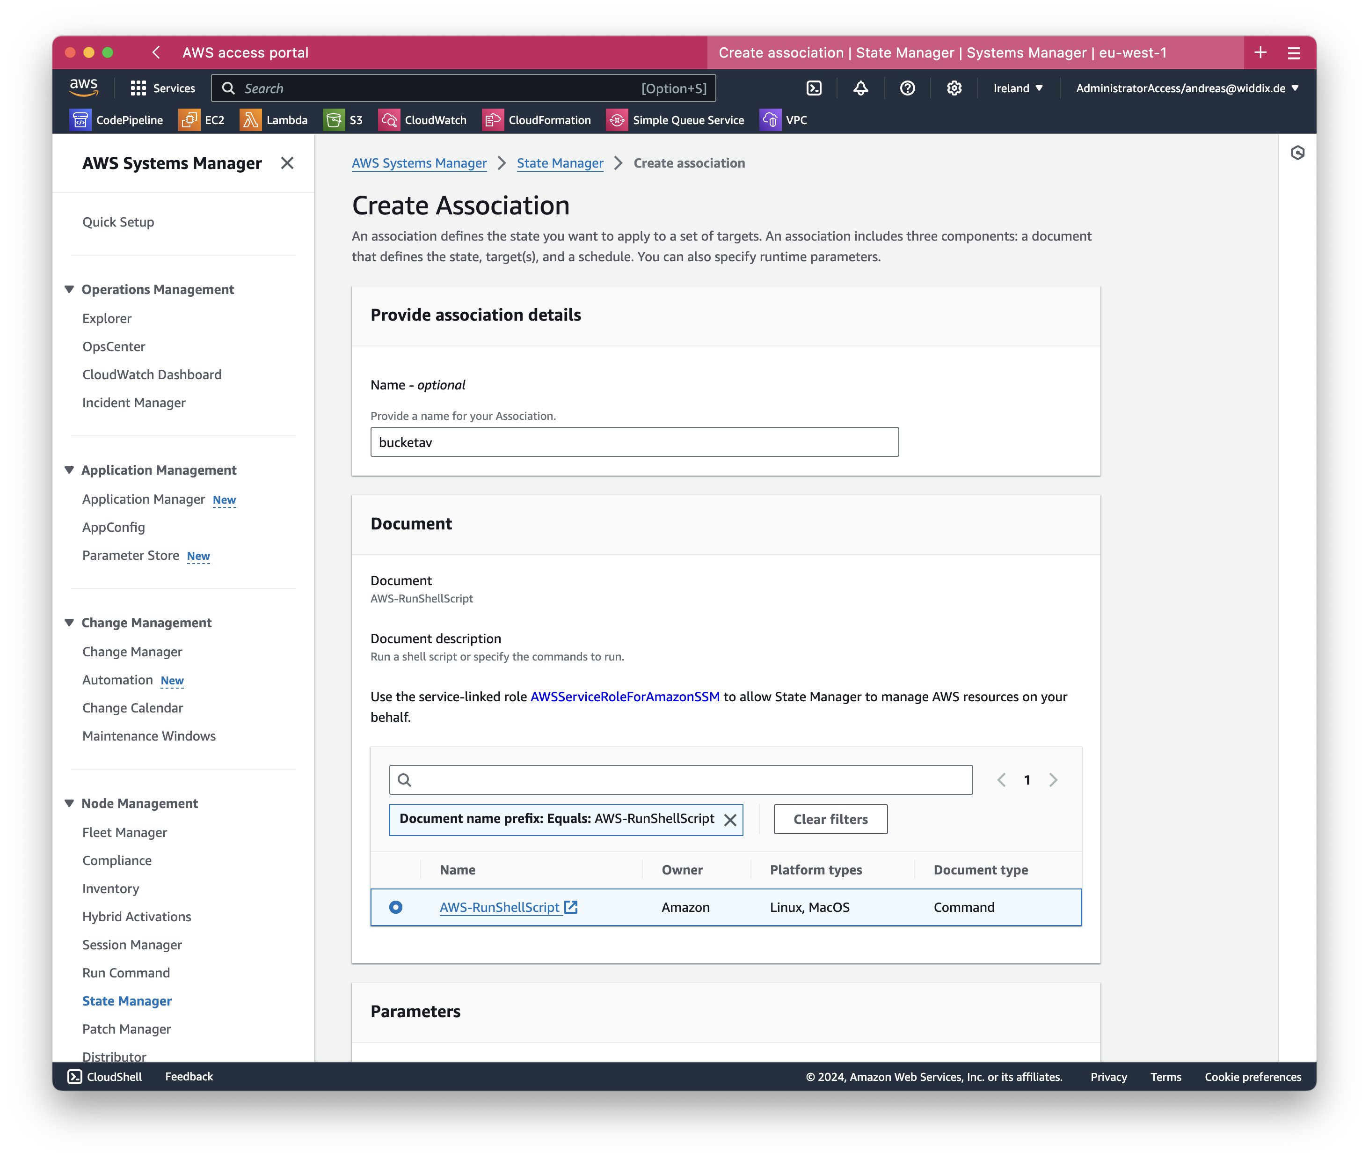
Task: Open Parameter Store in sidebar
Action: pyautogui.click(x=131, y=555)
